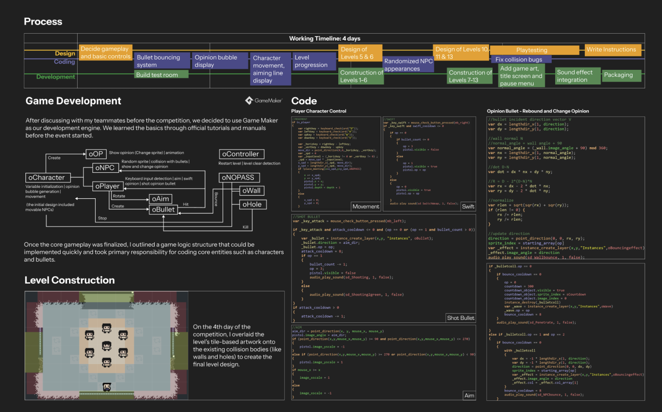Image resolution: width=662 pixels, height=412 pixels.
Task: Select the 'Decide gameplay and basic controls' timeline block
Action: (105, 53)
